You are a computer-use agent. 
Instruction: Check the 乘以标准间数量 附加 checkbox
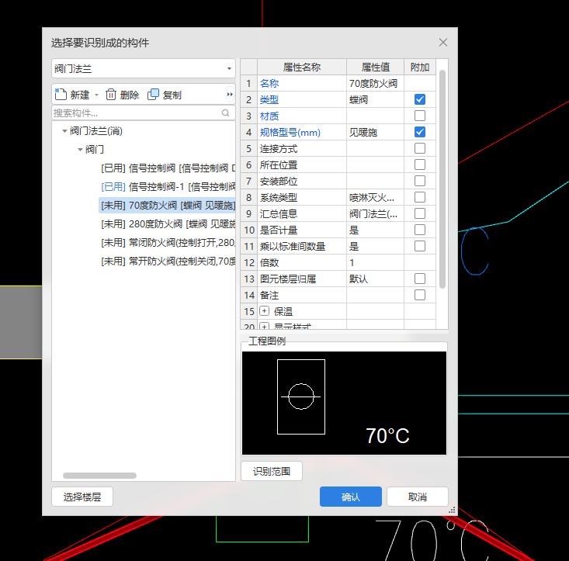pyautogui.click(x=420, y=246)
